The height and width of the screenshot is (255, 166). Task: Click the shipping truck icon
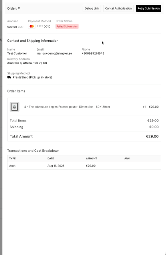tap(9, 77)
